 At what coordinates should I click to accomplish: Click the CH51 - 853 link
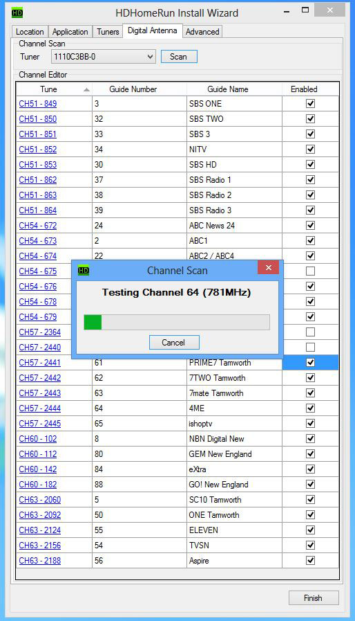click(38, 165)
